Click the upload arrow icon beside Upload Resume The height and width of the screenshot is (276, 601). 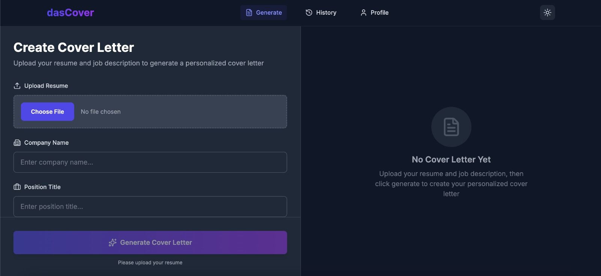(17, 86)
